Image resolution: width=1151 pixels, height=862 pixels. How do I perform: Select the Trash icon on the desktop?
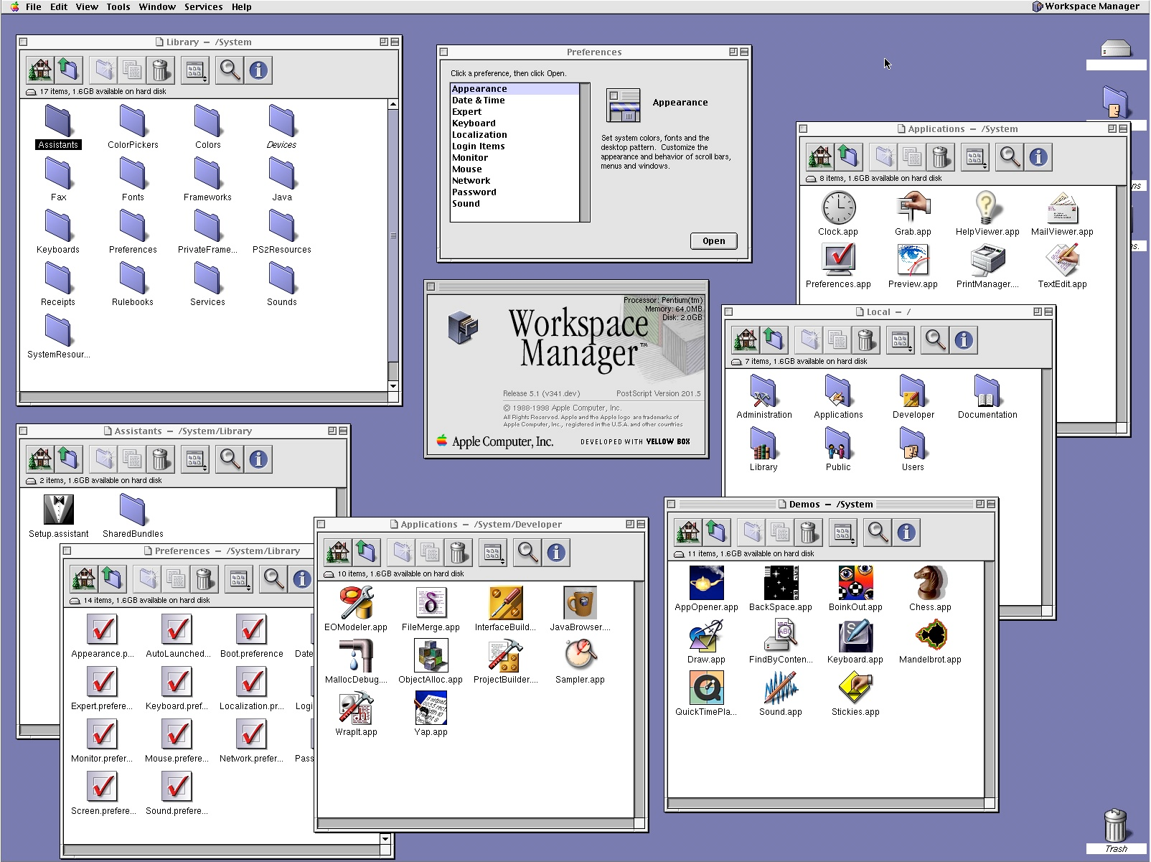(x=1116, y=825)
